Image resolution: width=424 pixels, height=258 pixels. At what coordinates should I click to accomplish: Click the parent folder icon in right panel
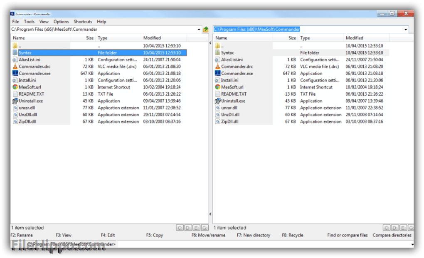(x=218, y=46)
